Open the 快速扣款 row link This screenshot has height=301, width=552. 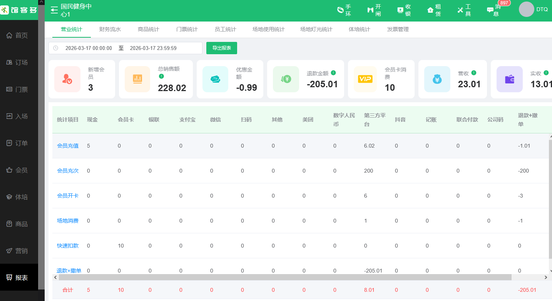68,246
